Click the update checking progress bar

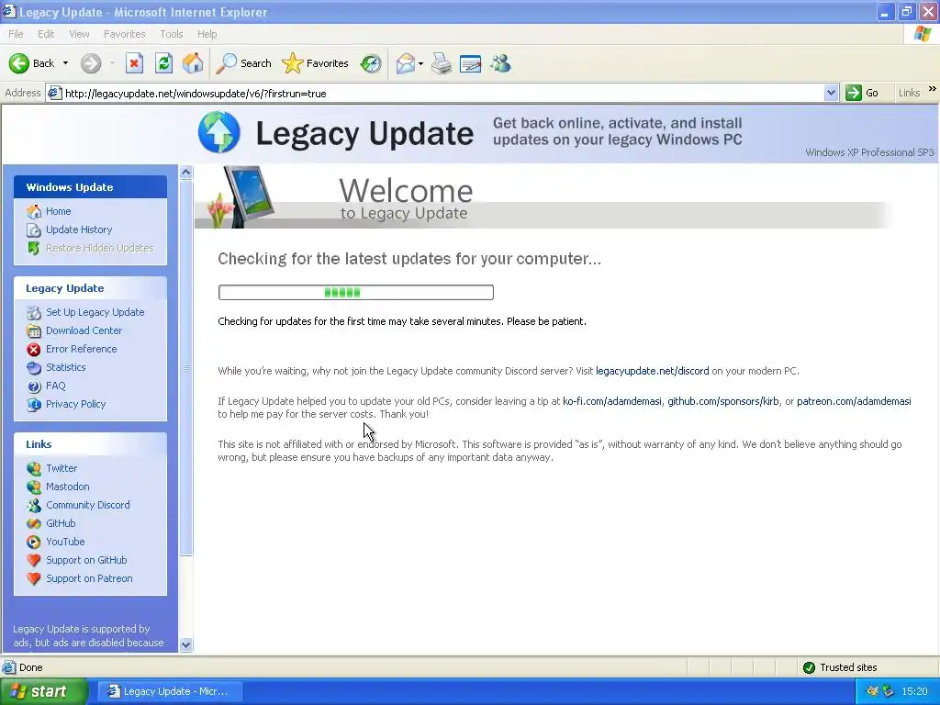tap(356, 293)
